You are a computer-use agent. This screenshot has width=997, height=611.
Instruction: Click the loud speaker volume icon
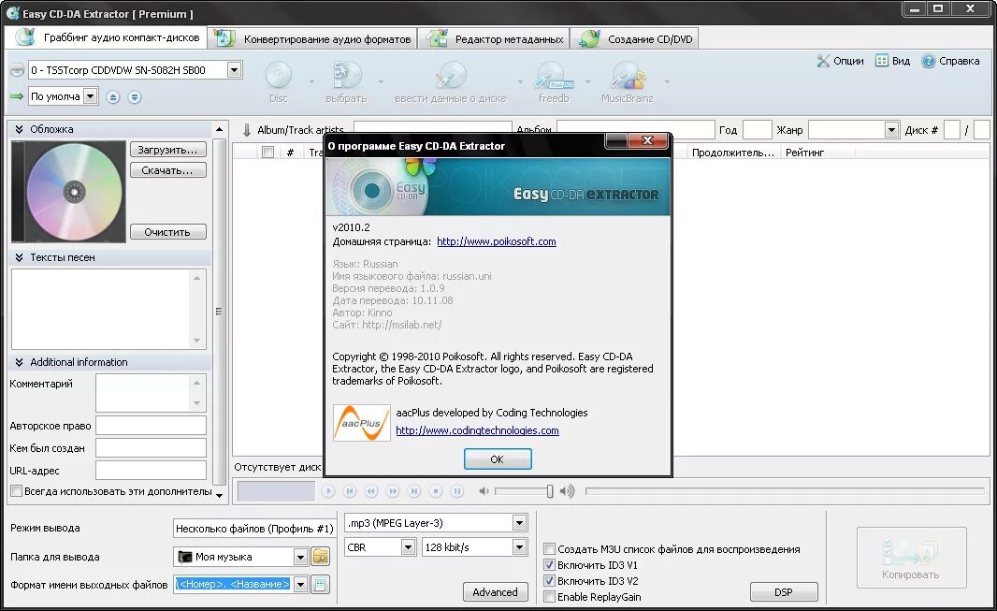567,491
